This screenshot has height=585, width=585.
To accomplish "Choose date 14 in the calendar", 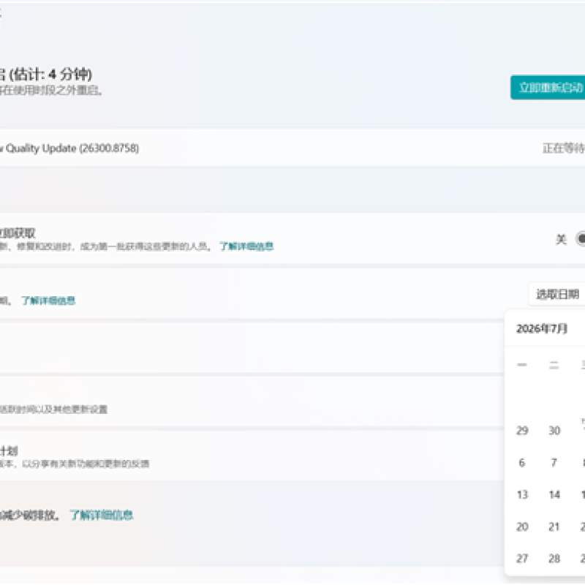I will click(x=554, y=495).
